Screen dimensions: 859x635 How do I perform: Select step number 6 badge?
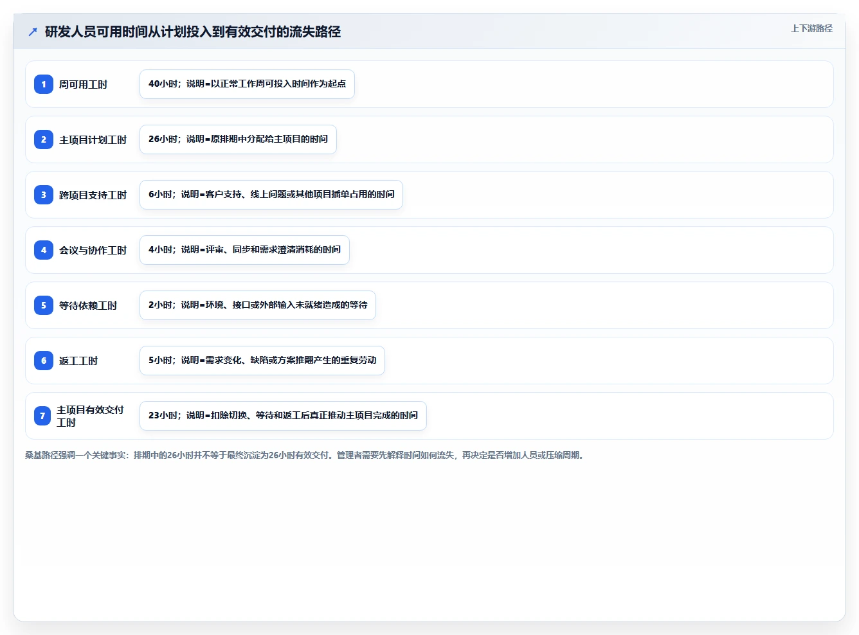click(44, 361)
